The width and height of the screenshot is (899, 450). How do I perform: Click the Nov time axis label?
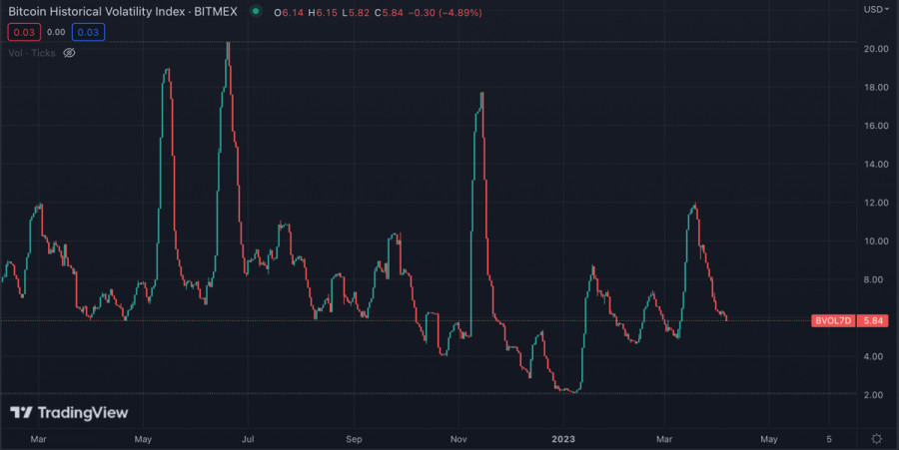pos(458,439)
